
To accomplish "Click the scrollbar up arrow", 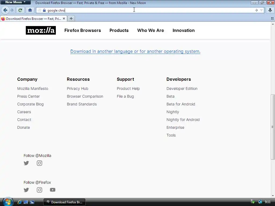I will pyautogui.click(x=273, y=24).
